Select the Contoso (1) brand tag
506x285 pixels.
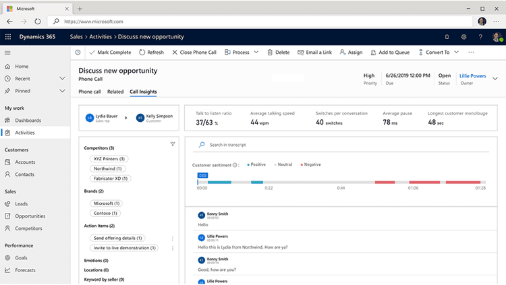coord(105,214)
